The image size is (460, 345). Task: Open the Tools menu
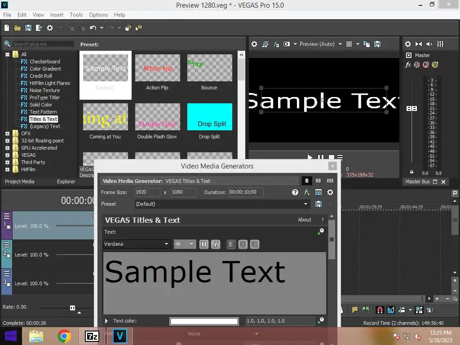[x=76, y=15]
